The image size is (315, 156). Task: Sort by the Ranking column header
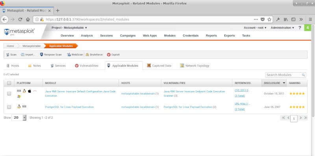[295, 83]
